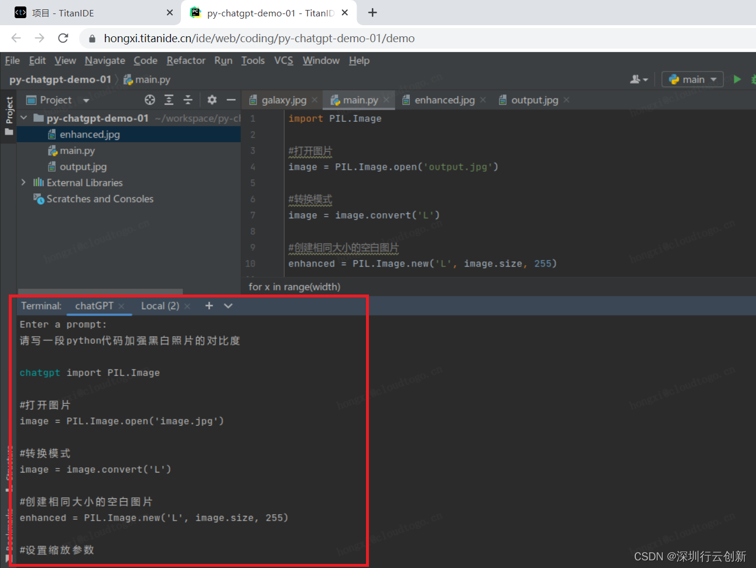Close the Local (2) terminal tab
Viewport: 756px width, 568px height.
tap(187, 306)
